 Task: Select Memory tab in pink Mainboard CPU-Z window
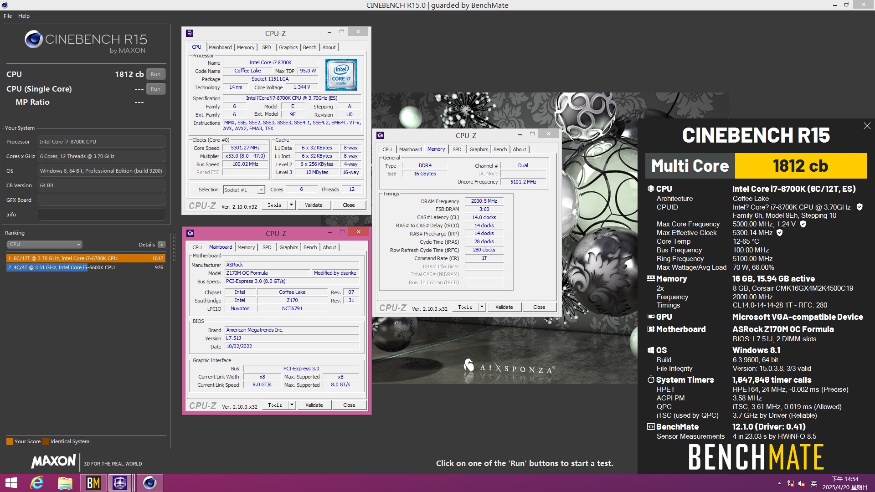[246, 247]
